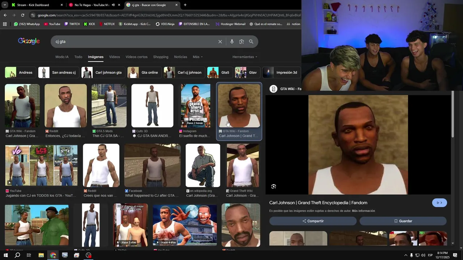Select the Carl johnson gta chip

[x=103, y=73]
